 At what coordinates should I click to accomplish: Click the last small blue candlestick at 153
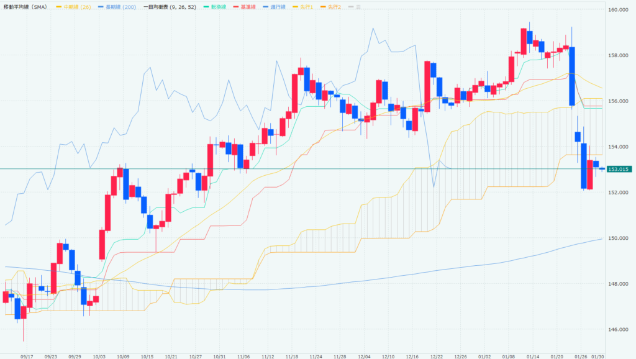point(602,168)
